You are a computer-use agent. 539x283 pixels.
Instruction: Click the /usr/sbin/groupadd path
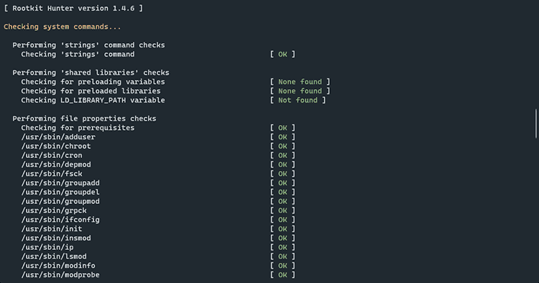tap(60, 183)
